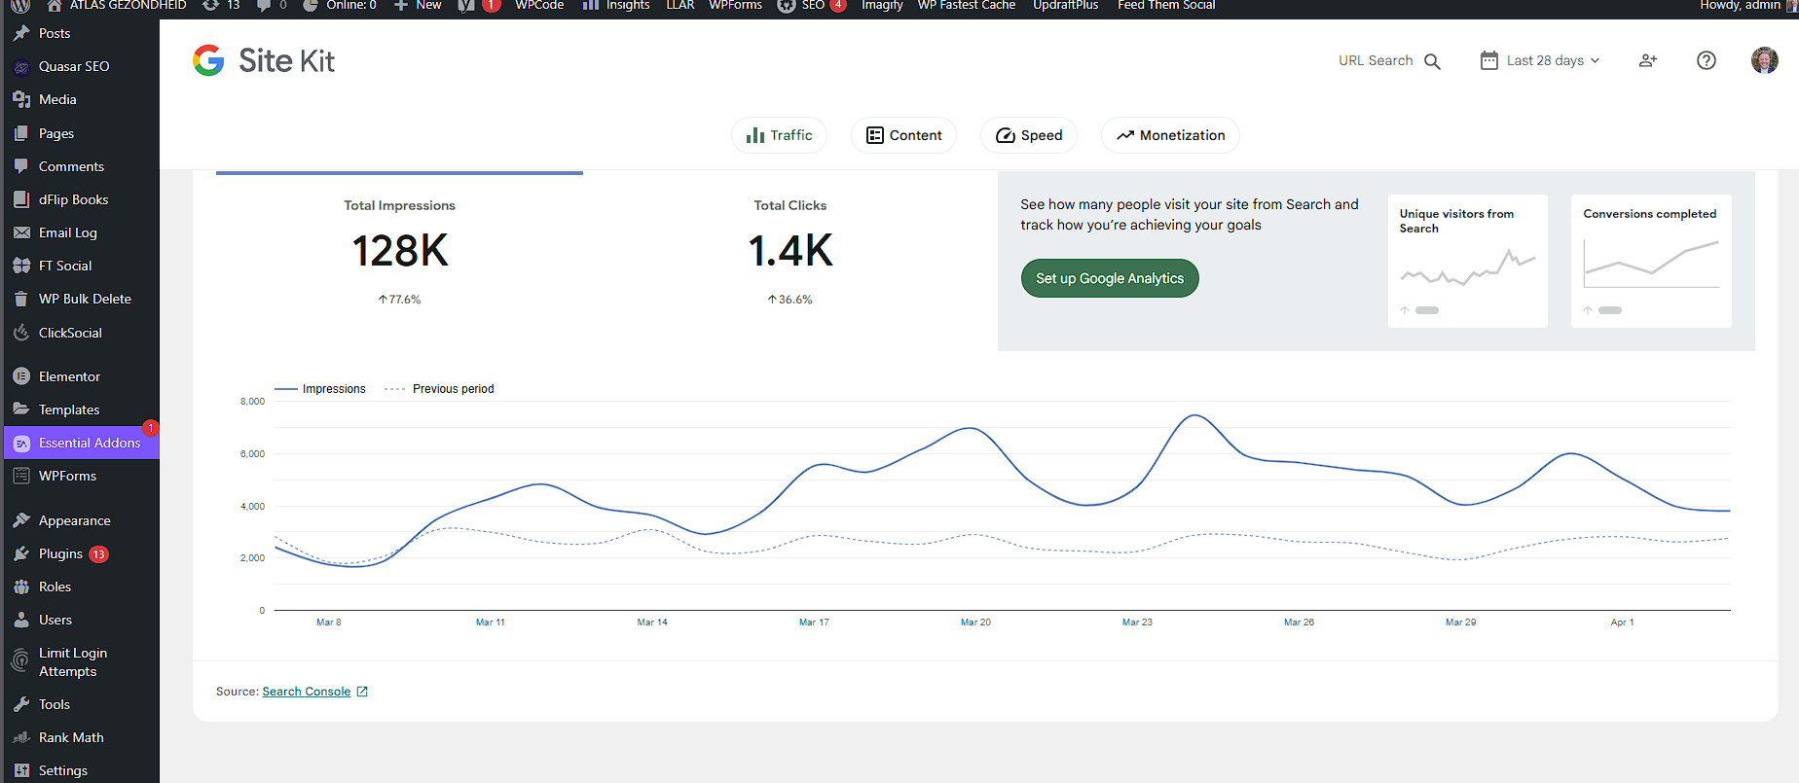Jump to the Monetization section tab
This screenshot has width=1799, height=783.
[1170, 135]
